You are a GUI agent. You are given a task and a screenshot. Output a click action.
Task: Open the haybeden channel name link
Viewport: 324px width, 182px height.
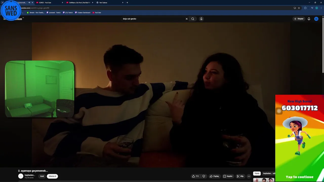point(30,175)
